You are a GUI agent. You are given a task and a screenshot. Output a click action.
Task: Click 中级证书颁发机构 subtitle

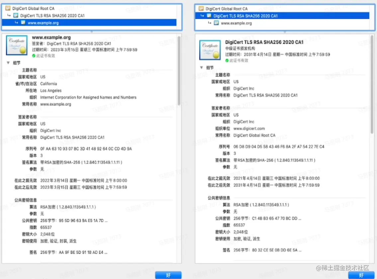(240, 48)
